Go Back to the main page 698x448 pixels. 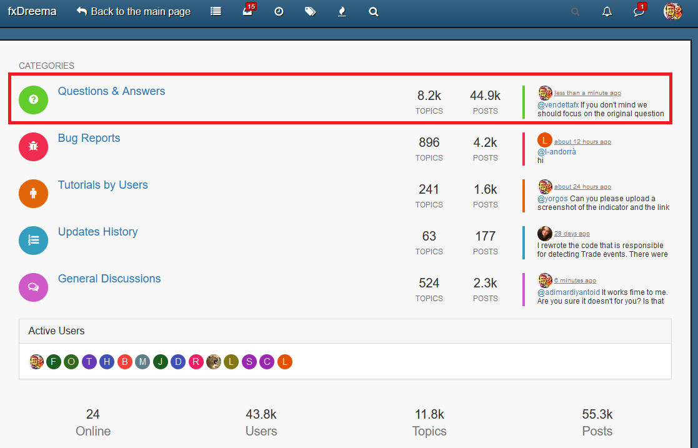134,12
